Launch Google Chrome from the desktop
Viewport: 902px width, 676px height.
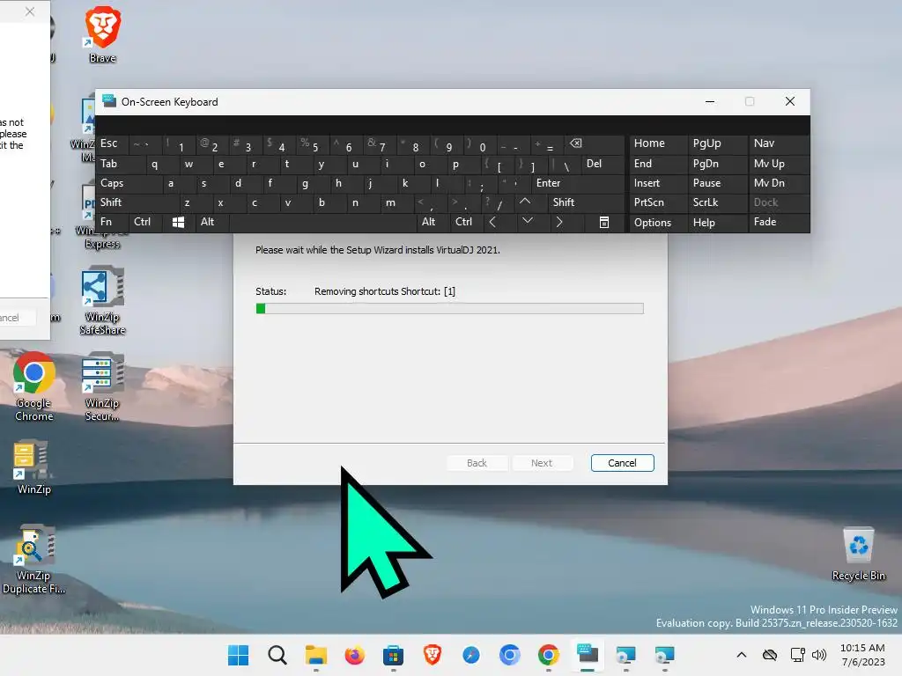click(34, 386)
